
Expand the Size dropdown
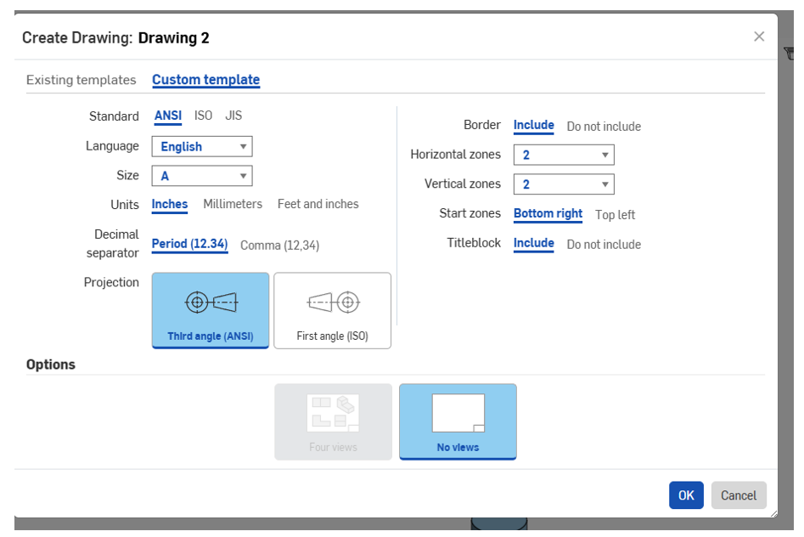click(202, 176)
